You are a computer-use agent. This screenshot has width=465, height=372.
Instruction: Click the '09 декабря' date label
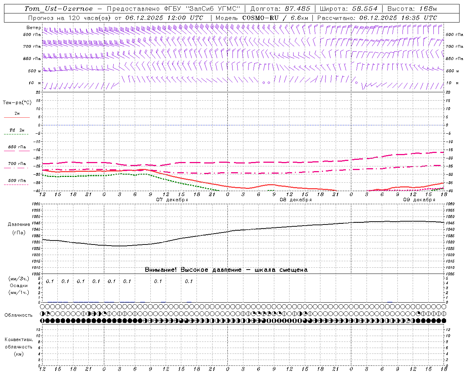419,200
